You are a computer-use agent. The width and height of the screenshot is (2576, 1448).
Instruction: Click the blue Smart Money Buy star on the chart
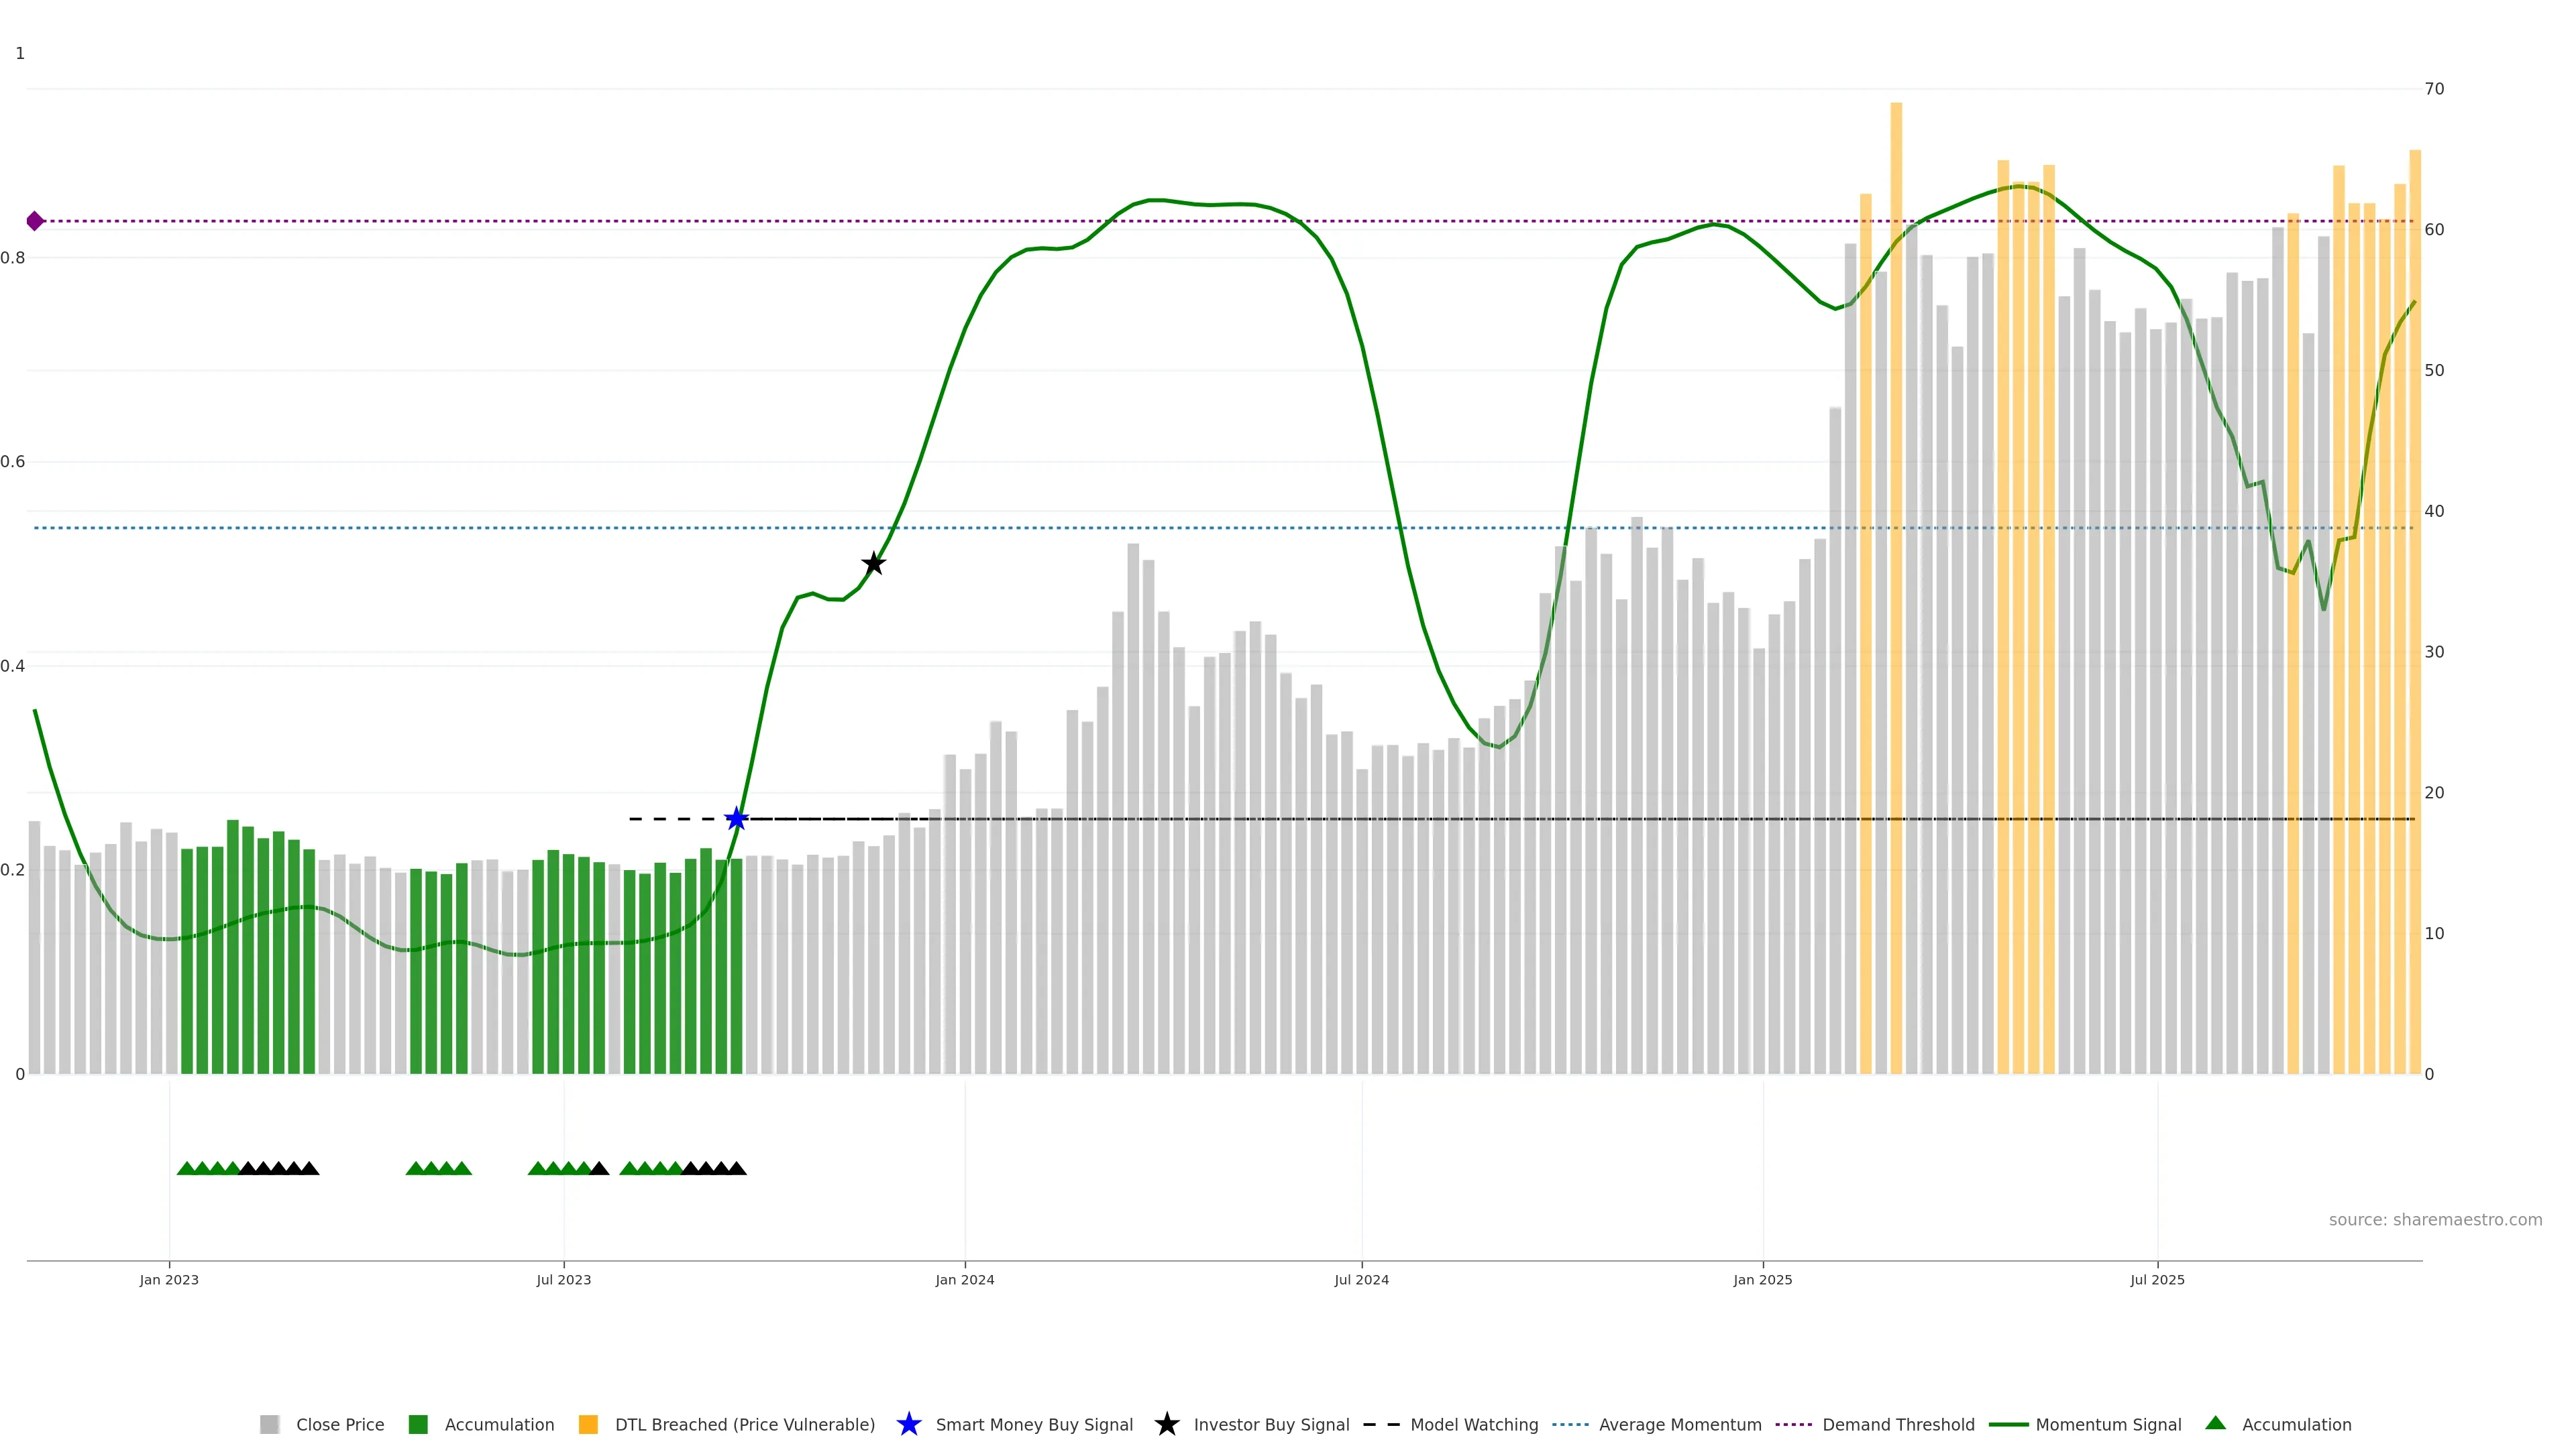point(736,819)
